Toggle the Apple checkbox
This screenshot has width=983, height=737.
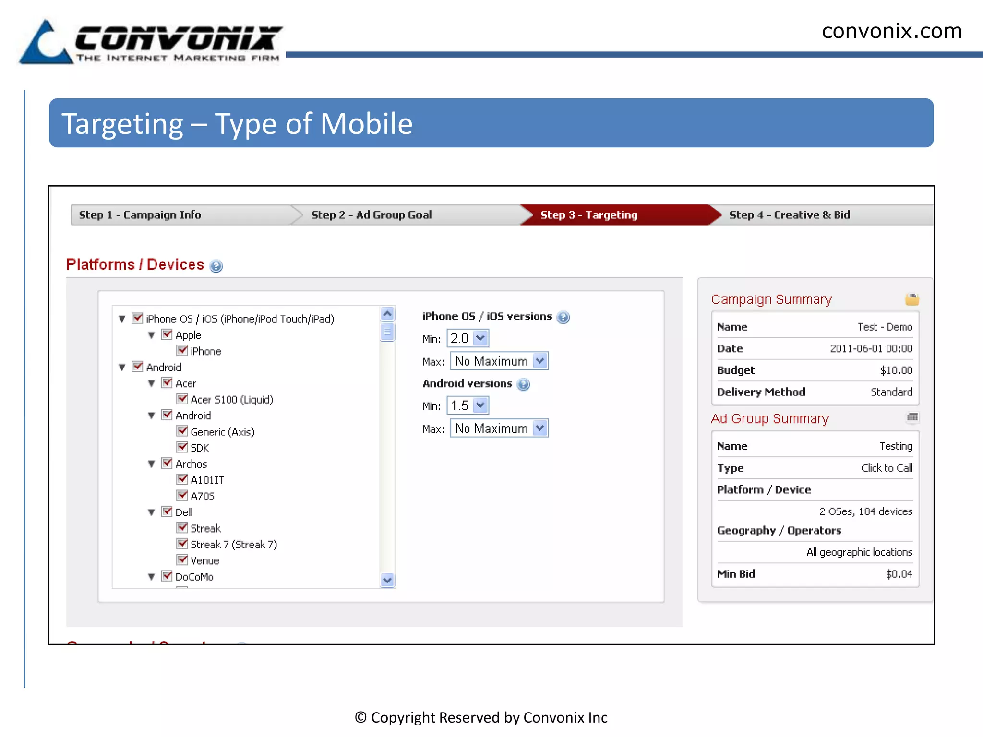pos(167,334)
